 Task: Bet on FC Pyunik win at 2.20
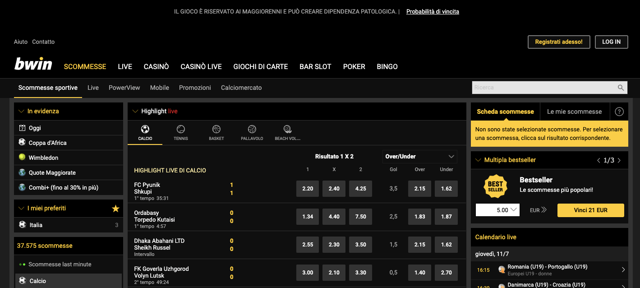[x=308, y=189]
